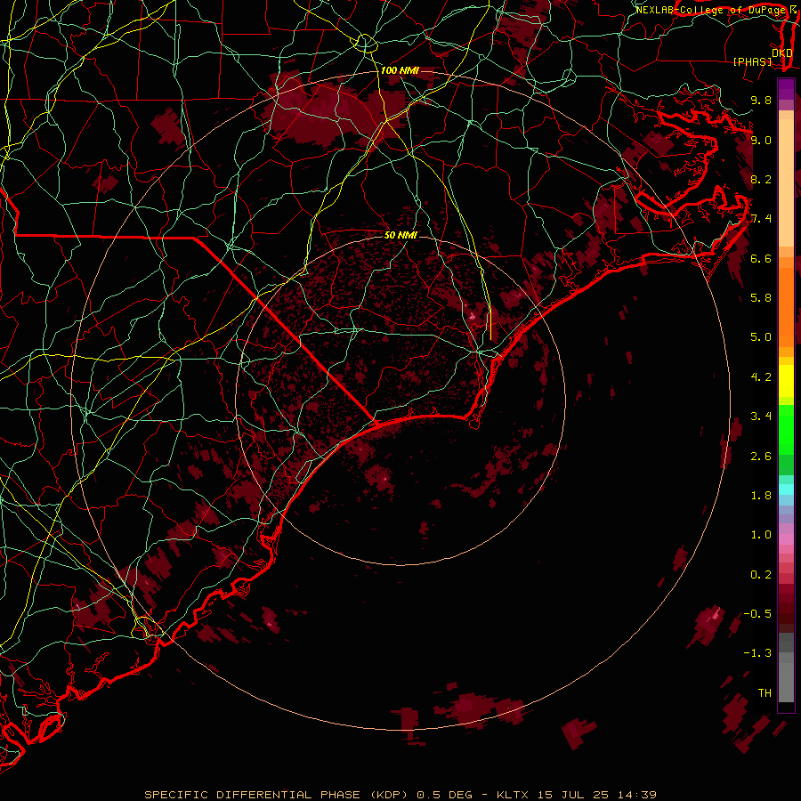
Task: Click the "DKD" label above the legend
Action: [x=782, y=53]
